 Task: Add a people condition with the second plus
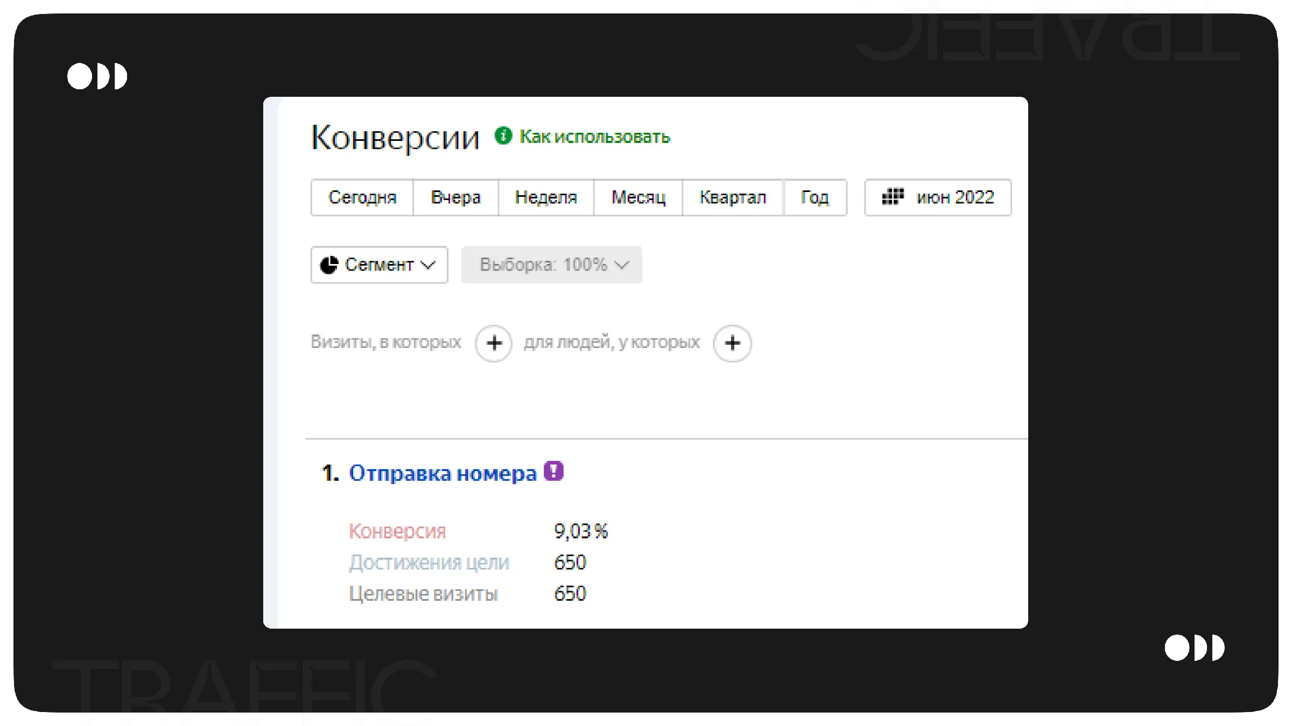(x=732, y=343)
